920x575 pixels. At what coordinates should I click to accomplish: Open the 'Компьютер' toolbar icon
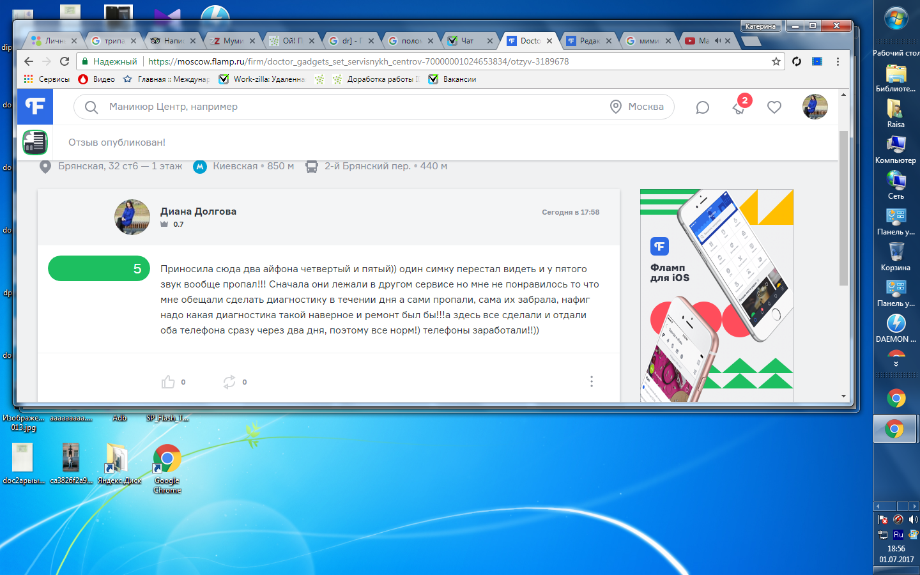coord(896,150)
